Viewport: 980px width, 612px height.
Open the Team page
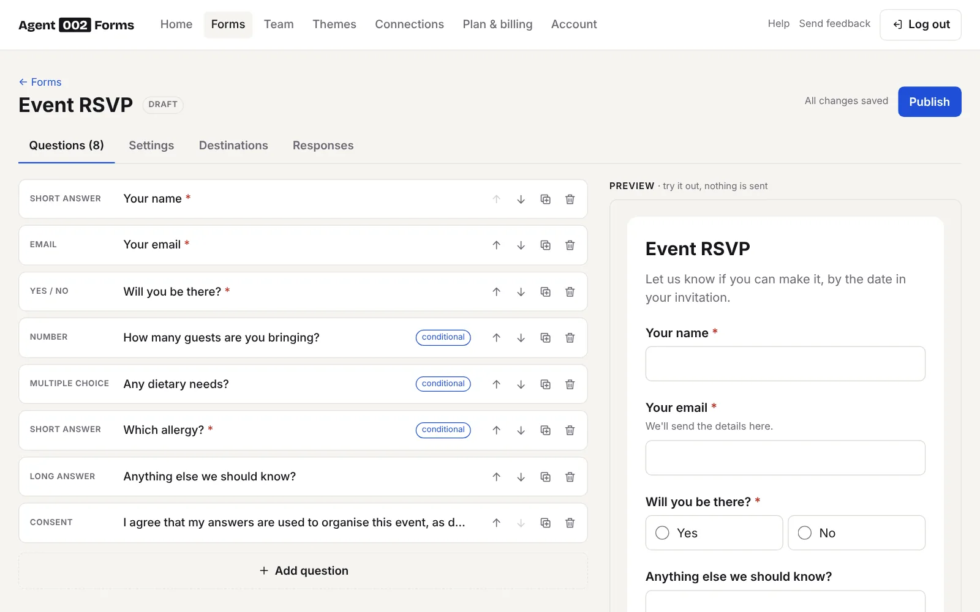point(279,24)
